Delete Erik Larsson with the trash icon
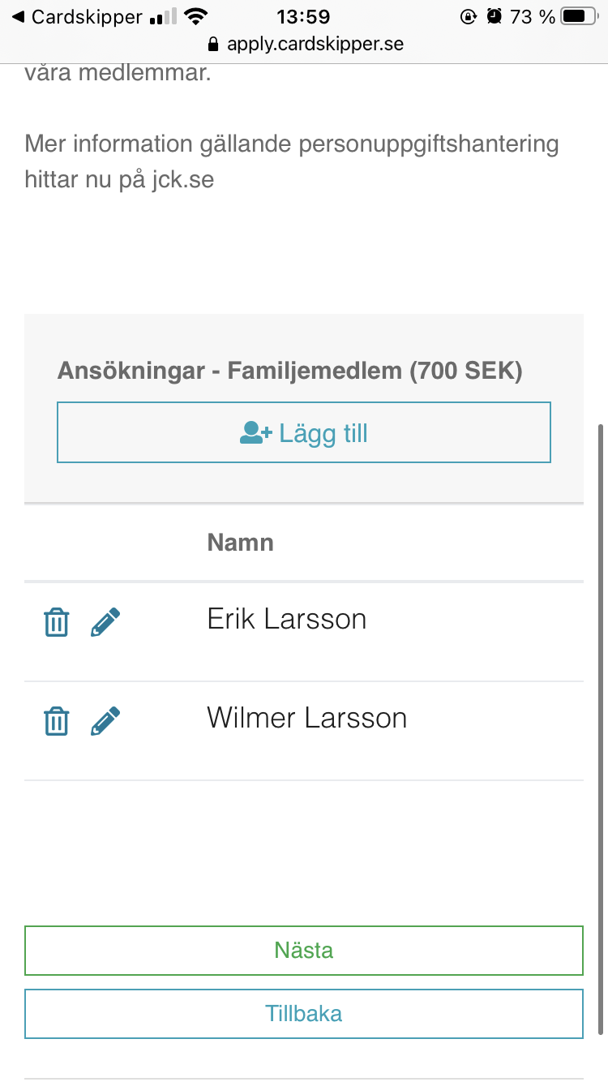 (x=56, y=622)
